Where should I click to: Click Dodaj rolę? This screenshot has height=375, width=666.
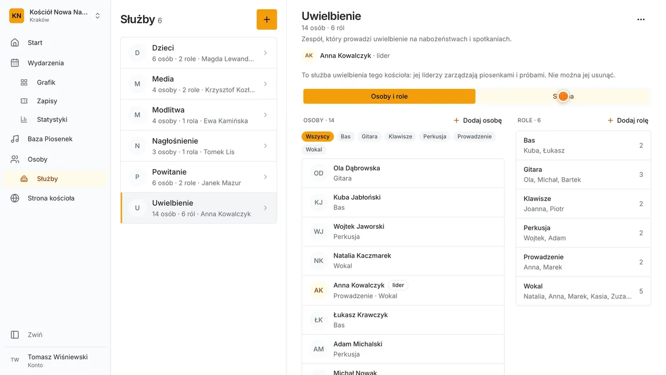(x=628, y=120)
